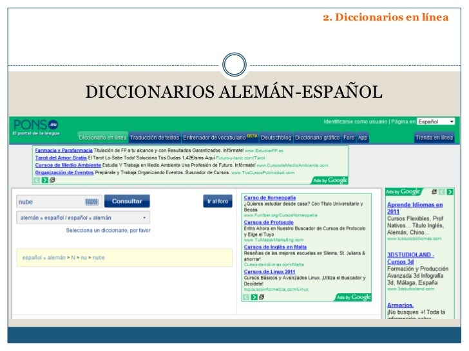Click next arrow in top ads banner
This screenshot has width=469, height=351.
coord(45,180)
